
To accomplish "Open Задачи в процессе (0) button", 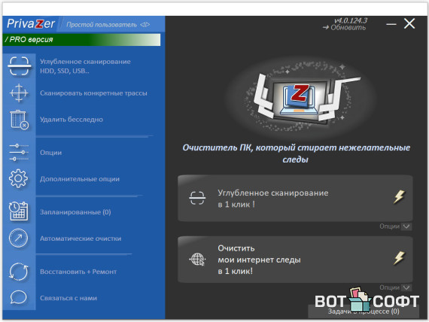I will click(x=364, y=311).
